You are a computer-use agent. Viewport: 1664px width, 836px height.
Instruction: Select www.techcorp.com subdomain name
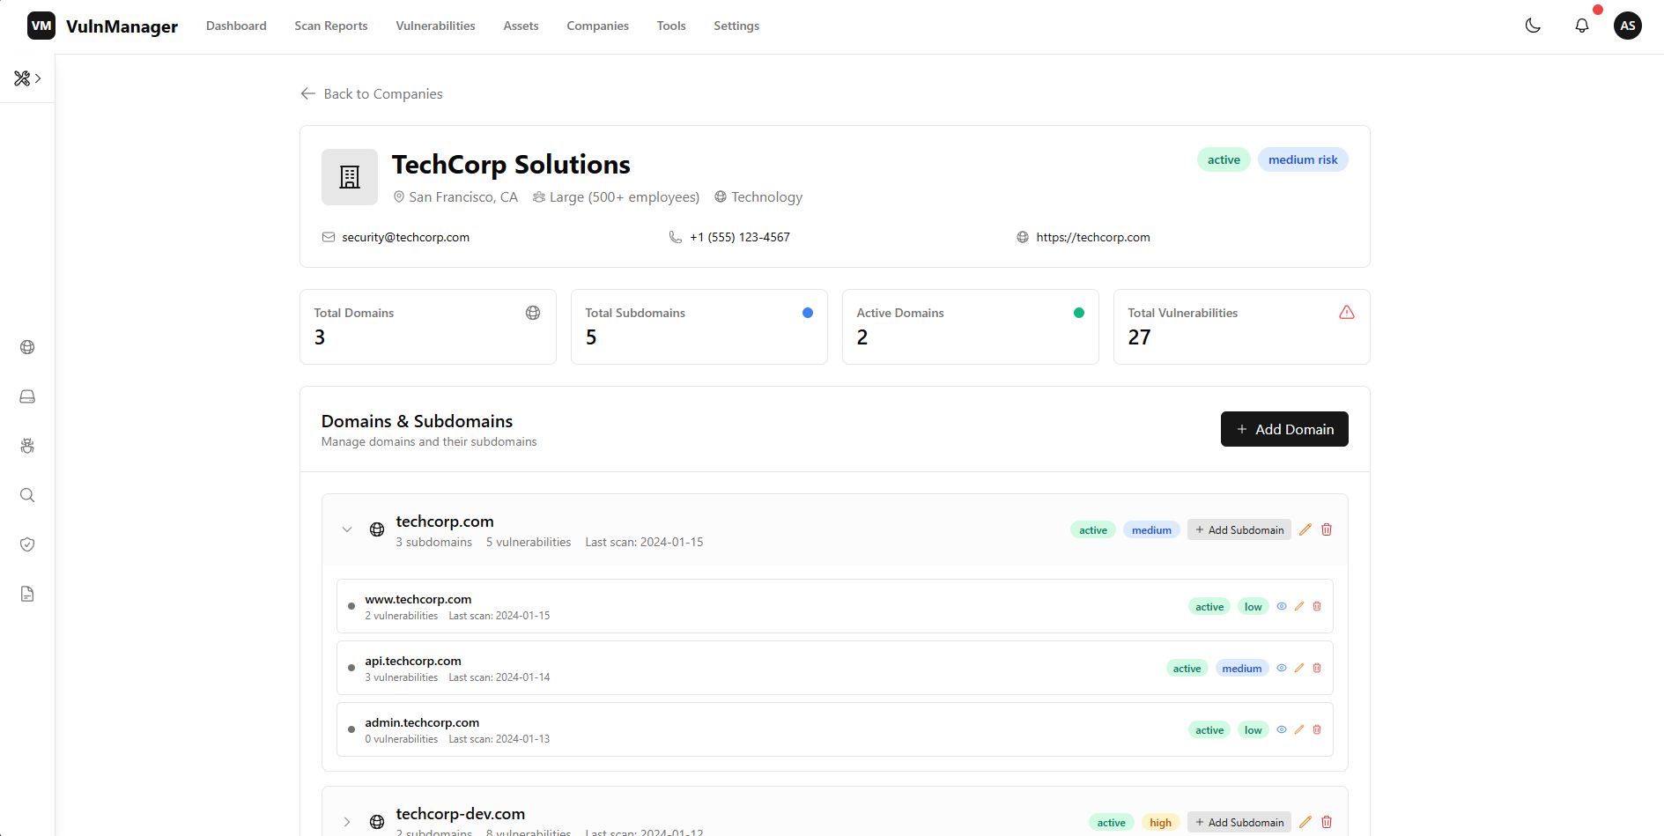click(418, 599)
